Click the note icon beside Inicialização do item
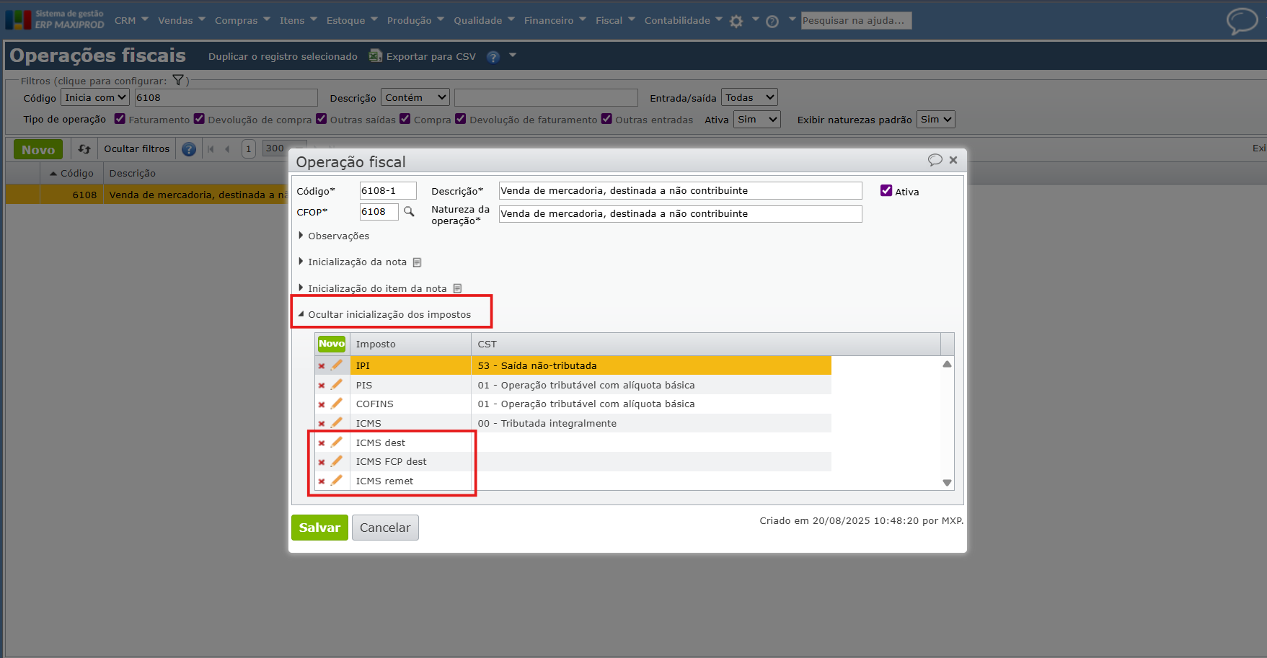The height and width of the screenshot is (658, 1267). click(x=457, y=288)
